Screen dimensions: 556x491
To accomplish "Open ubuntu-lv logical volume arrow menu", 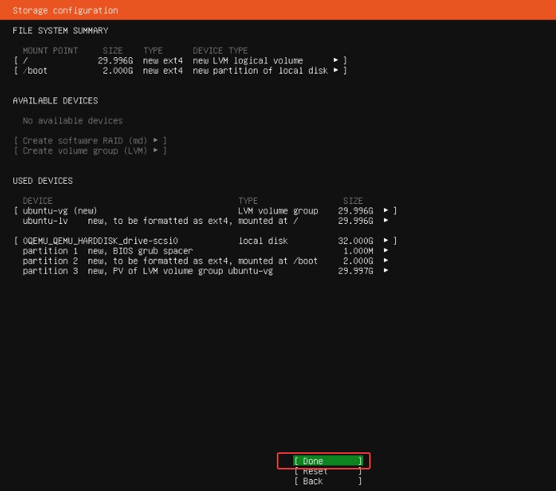I will pyautogui.click(x=386, y=221).
